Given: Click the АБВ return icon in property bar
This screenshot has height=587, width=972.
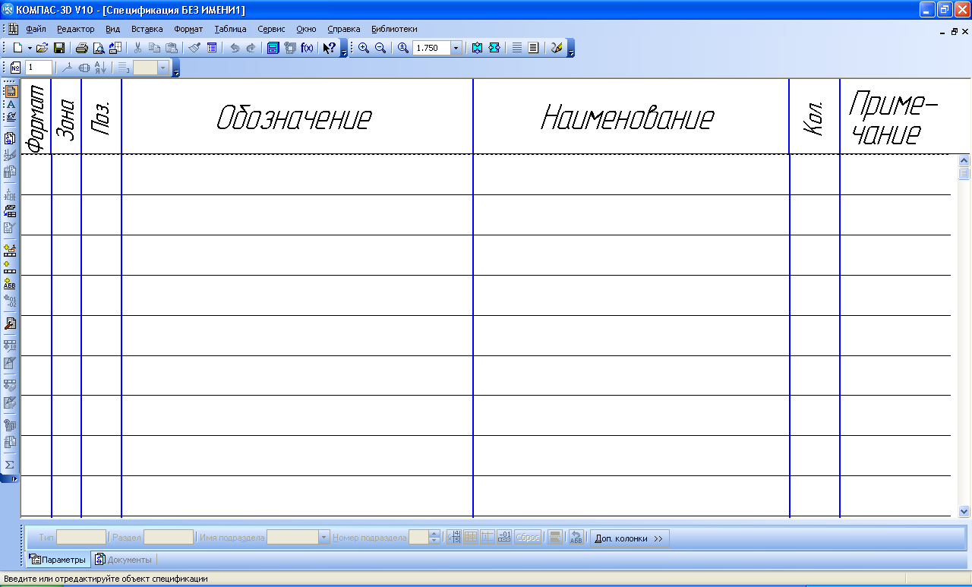Looking at the screenshot, I should (x=576, y=538).
